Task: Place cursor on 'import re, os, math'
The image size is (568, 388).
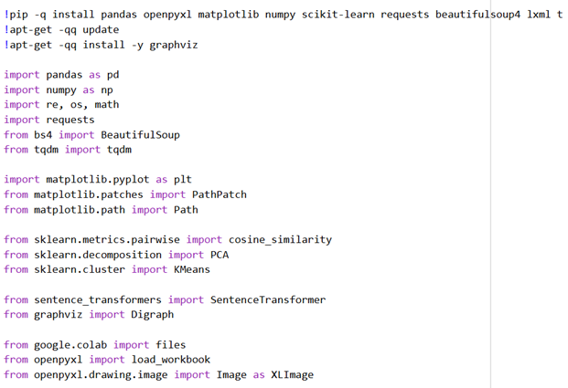Action: point(69,105)
